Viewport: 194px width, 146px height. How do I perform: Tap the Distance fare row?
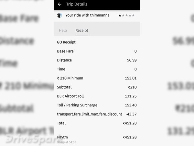[97, 60]
